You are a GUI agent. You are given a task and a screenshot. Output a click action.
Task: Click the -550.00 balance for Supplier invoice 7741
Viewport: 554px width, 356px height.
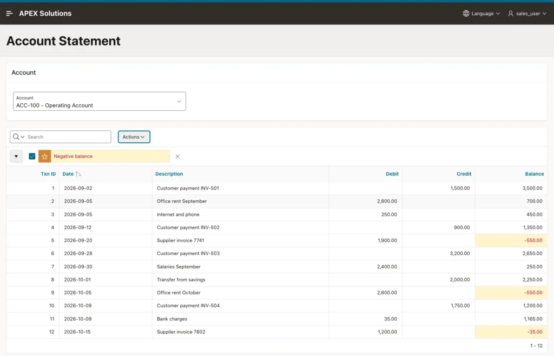click(x=533, y=241)
